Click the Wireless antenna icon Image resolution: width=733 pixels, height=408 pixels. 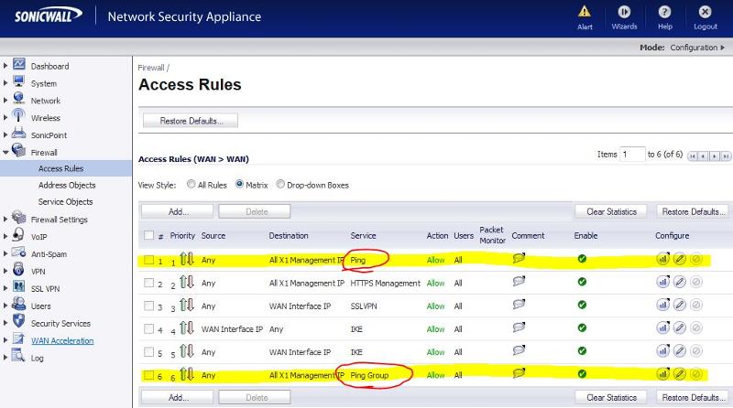[18, 115]
